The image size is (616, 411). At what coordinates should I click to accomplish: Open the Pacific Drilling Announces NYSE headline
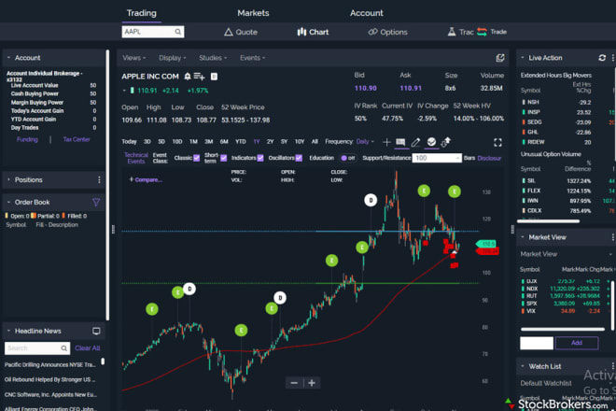click(49, 365)
